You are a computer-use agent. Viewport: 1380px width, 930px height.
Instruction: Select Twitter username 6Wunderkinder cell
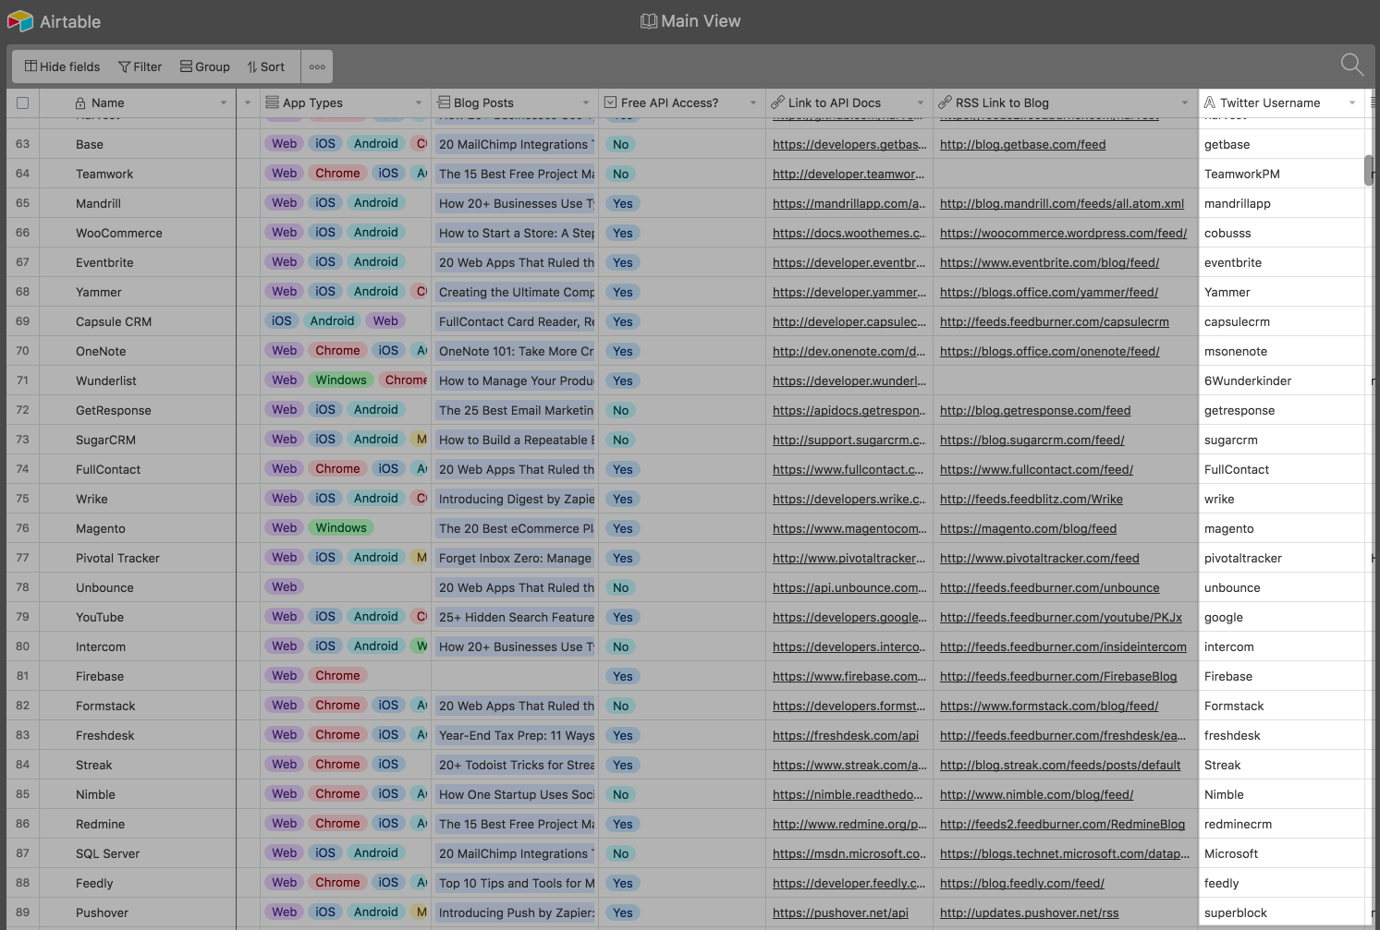point(1281,380)
